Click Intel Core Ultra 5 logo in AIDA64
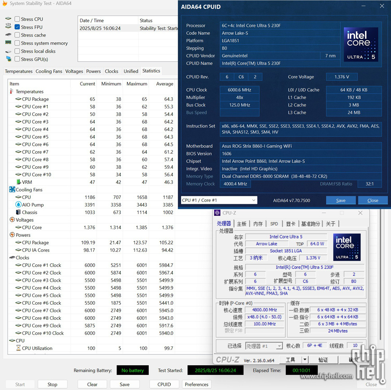 coord(361,44)
